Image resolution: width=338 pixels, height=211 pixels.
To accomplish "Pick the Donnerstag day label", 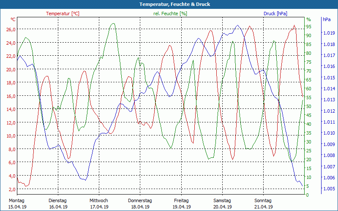I will pos(140,200).
